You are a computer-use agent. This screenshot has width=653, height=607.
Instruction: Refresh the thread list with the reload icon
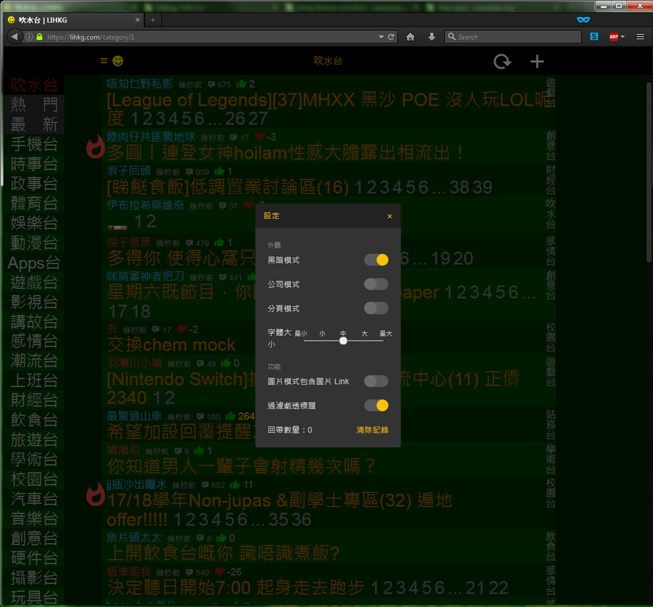pyautogui.click(x=502, y=61)
